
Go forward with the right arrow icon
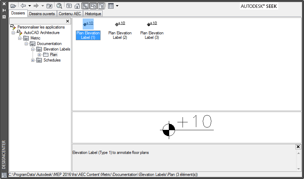[x=36, y=6]
